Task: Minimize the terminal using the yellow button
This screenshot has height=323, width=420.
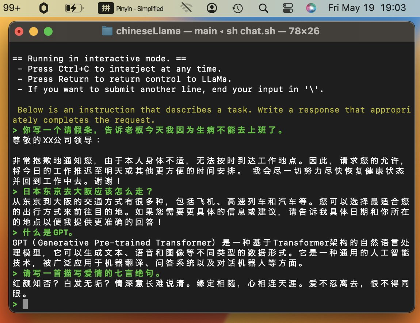Action: [x=33, y=31]
